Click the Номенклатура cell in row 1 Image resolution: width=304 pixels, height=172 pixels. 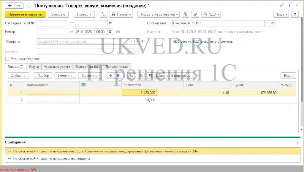[52, 93]
